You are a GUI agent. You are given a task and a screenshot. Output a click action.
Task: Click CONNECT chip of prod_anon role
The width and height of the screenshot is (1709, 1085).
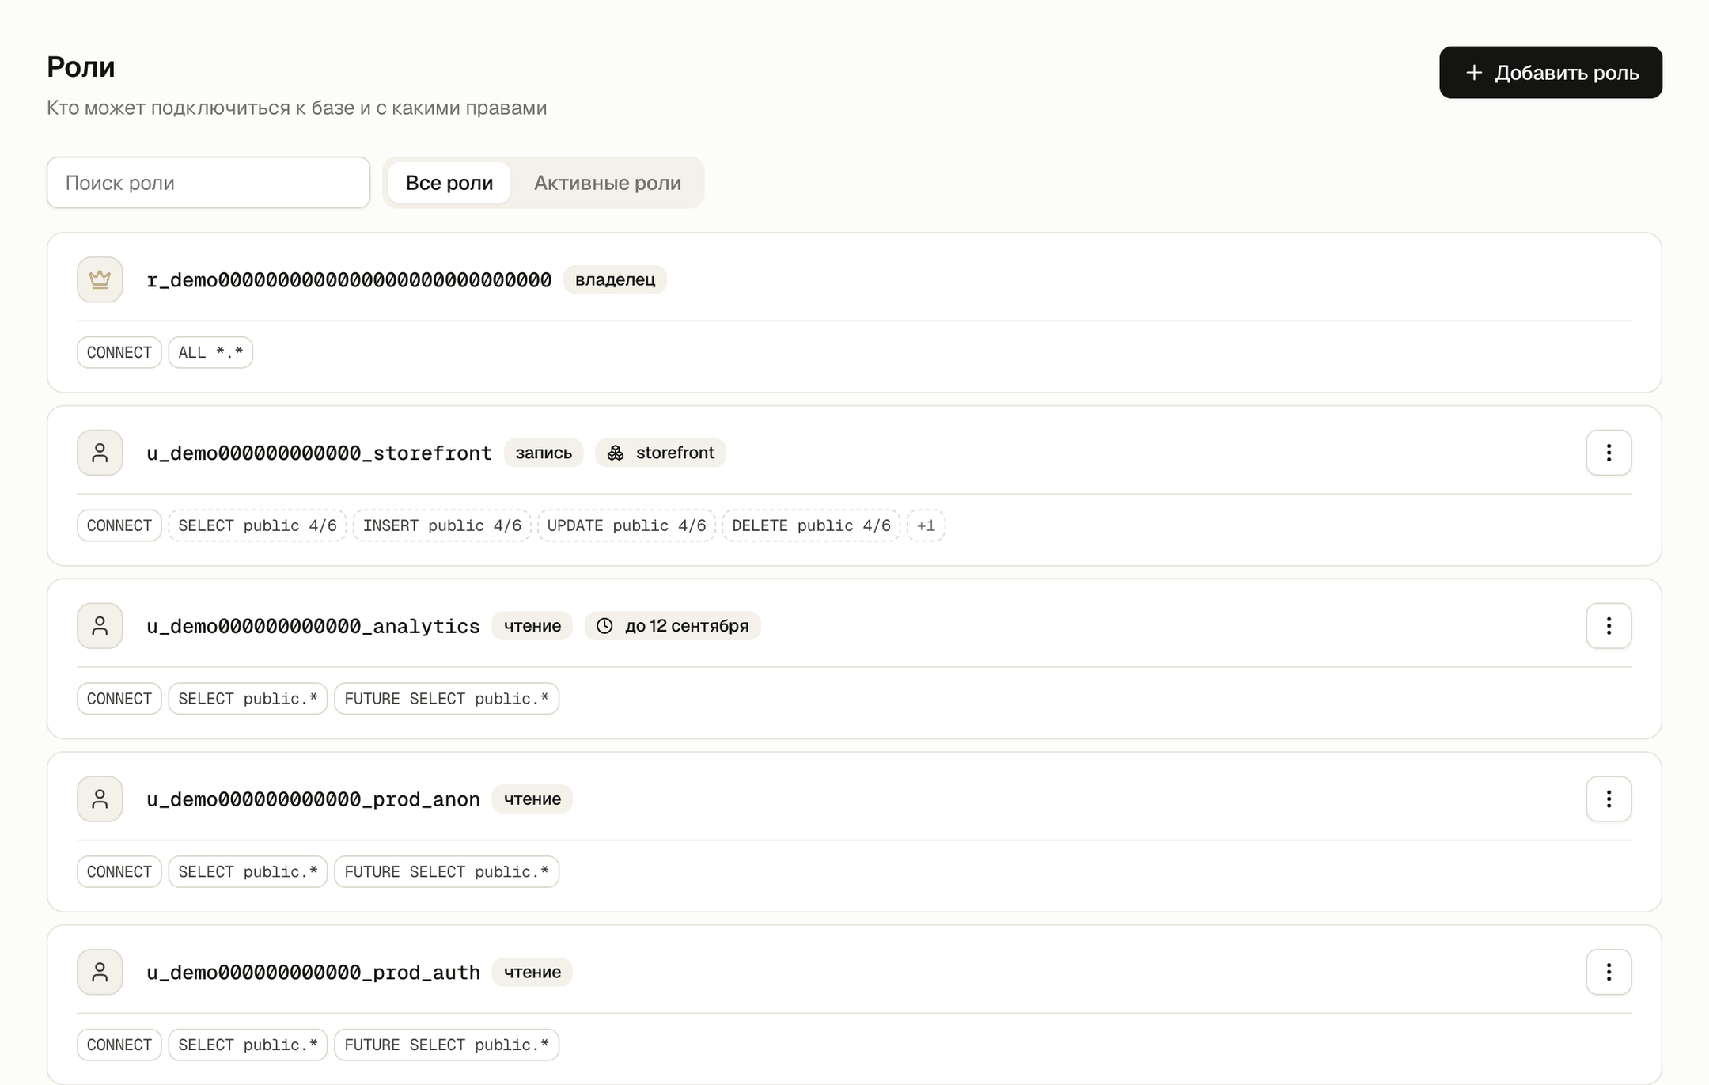point(119,872)
